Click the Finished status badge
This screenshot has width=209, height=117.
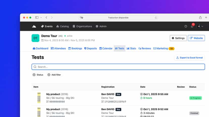point(194,113)
